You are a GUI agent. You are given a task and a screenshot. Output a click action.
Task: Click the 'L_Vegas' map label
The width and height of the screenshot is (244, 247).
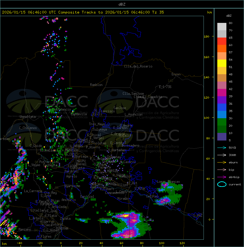pyautogui.click(x=34, y=165)
